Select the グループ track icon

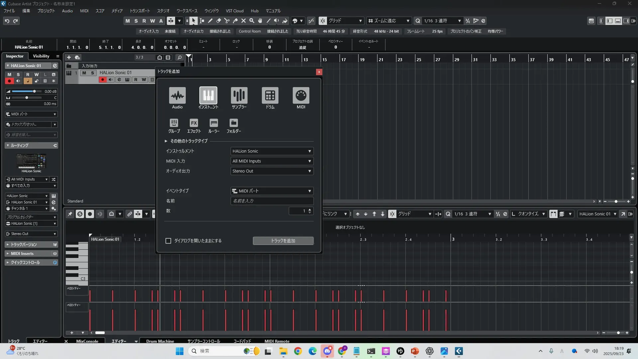[174, 123]
